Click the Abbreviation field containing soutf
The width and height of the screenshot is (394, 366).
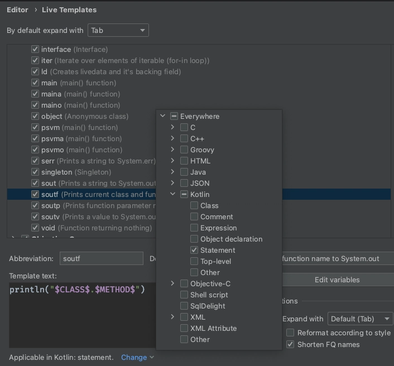pyautogui.click(x=102, y=258)
